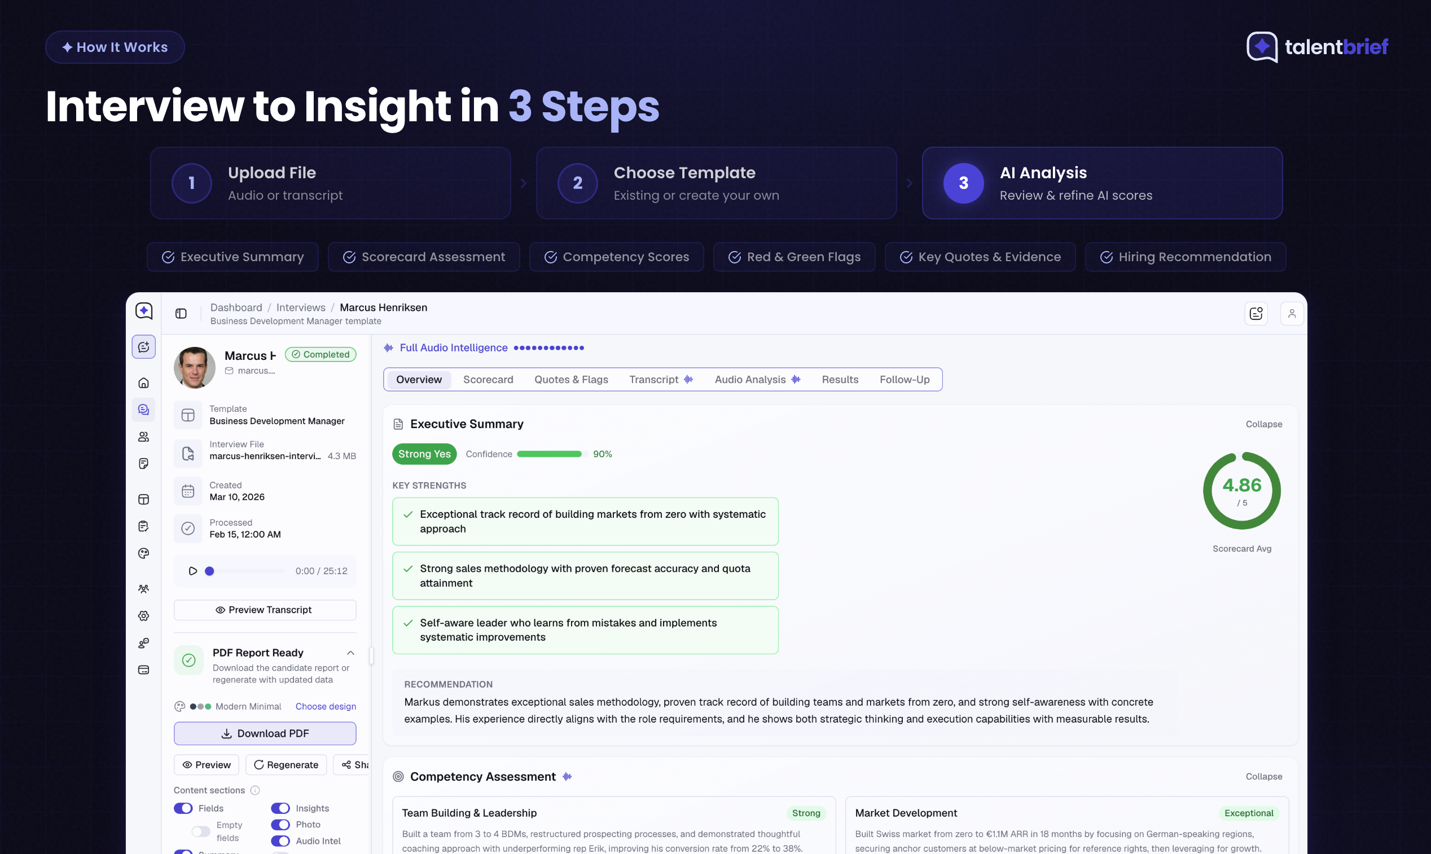Switch to the Scorecard tab
Screen dimensions: 1431x854
tap(488, 379)
